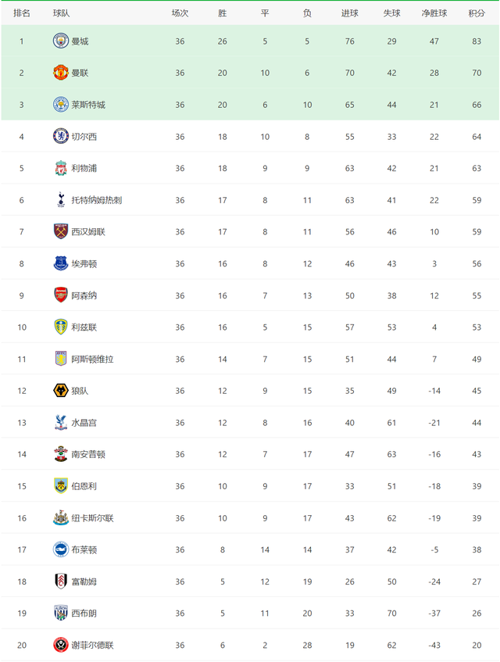This screenshot has width=500, height=662.
Task: Click the Manchester City club crest
Action: [61, 41]
